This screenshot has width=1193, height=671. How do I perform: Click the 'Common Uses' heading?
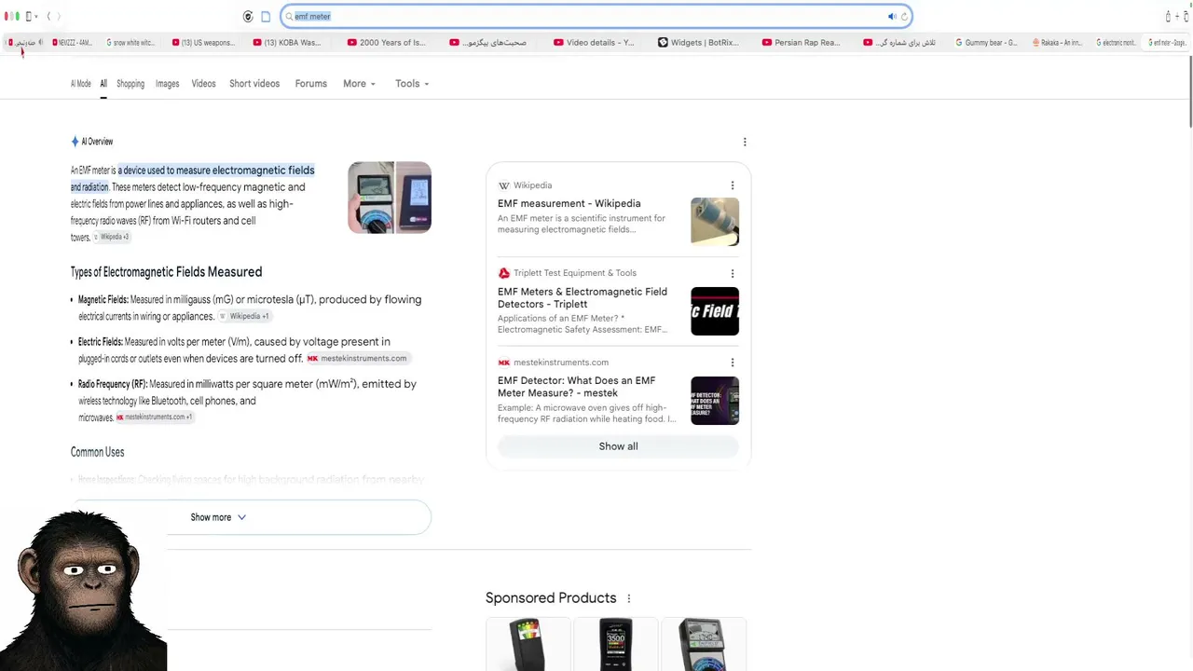97,452
